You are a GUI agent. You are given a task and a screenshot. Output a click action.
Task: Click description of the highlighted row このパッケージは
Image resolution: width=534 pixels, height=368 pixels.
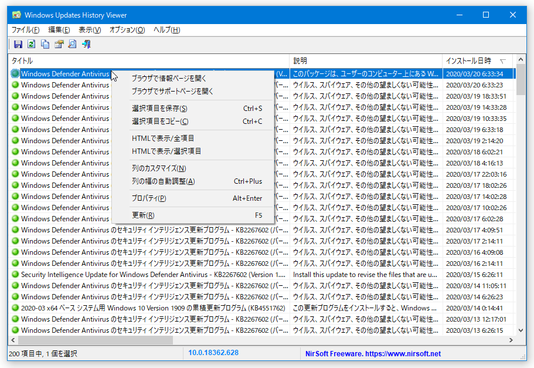tap(366, 74)
